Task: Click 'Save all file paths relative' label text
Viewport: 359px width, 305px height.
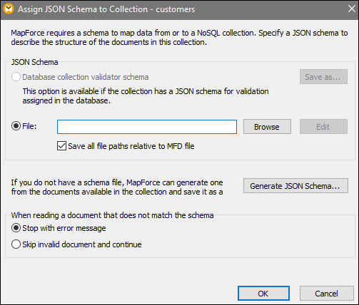Action: tap(131, 146)
